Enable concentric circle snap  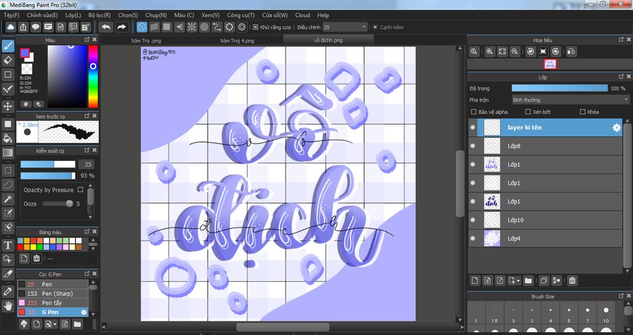pos(204,27)
